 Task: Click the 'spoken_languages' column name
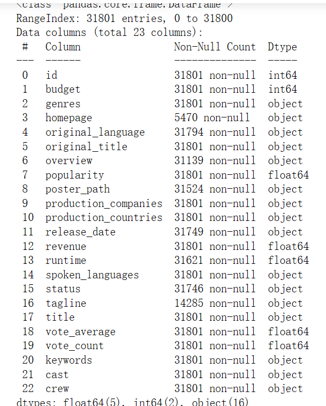point(92,275)
